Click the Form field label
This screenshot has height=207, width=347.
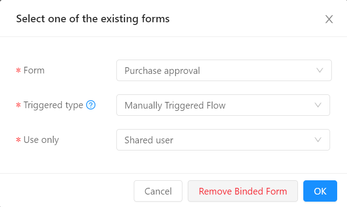[x=34, y=70]
